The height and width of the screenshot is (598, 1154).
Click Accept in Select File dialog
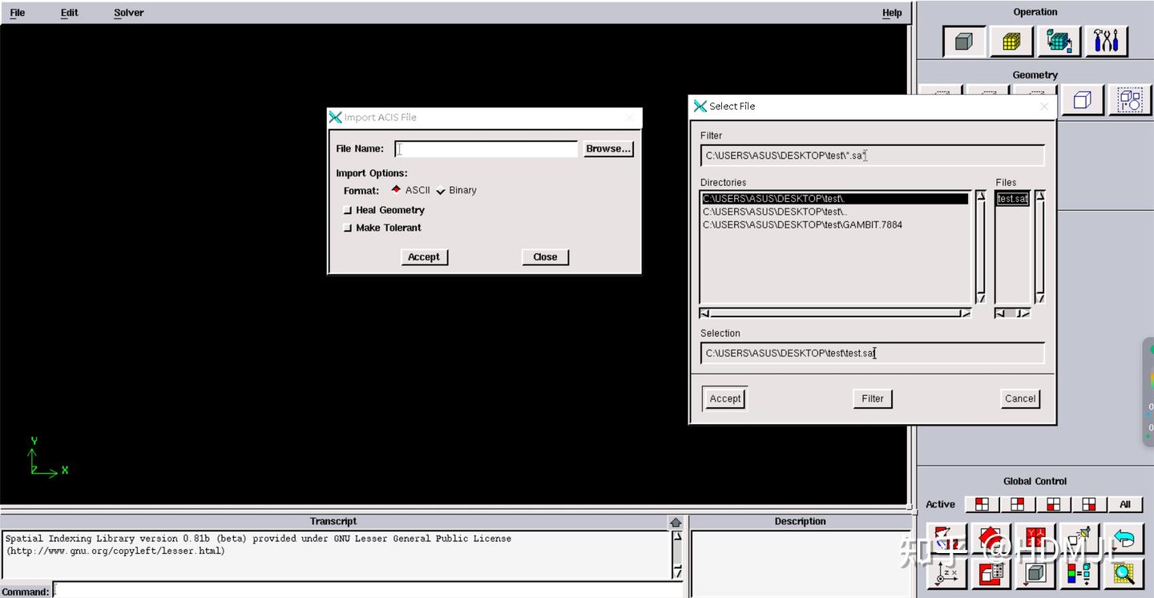point(725,398)
